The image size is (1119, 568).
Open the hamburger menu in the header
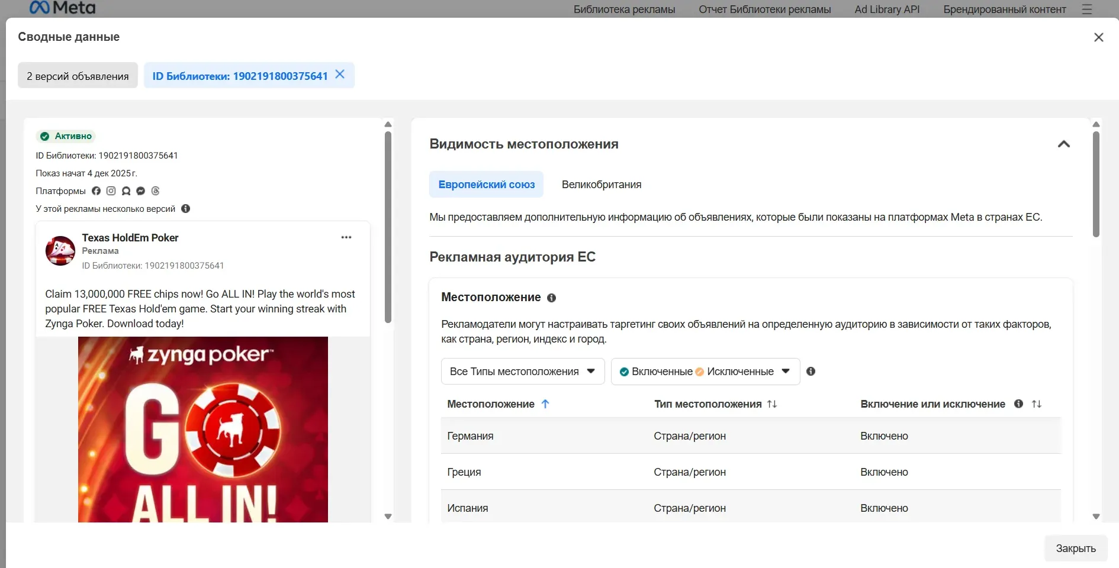coord(1088,9)
